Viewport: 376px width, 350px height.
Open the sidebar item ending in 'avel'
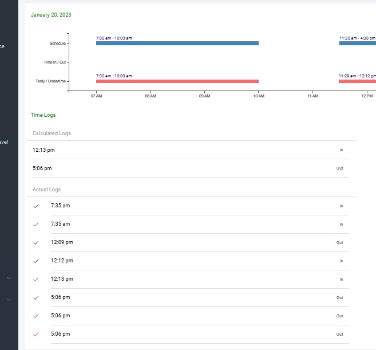(4, 141)
